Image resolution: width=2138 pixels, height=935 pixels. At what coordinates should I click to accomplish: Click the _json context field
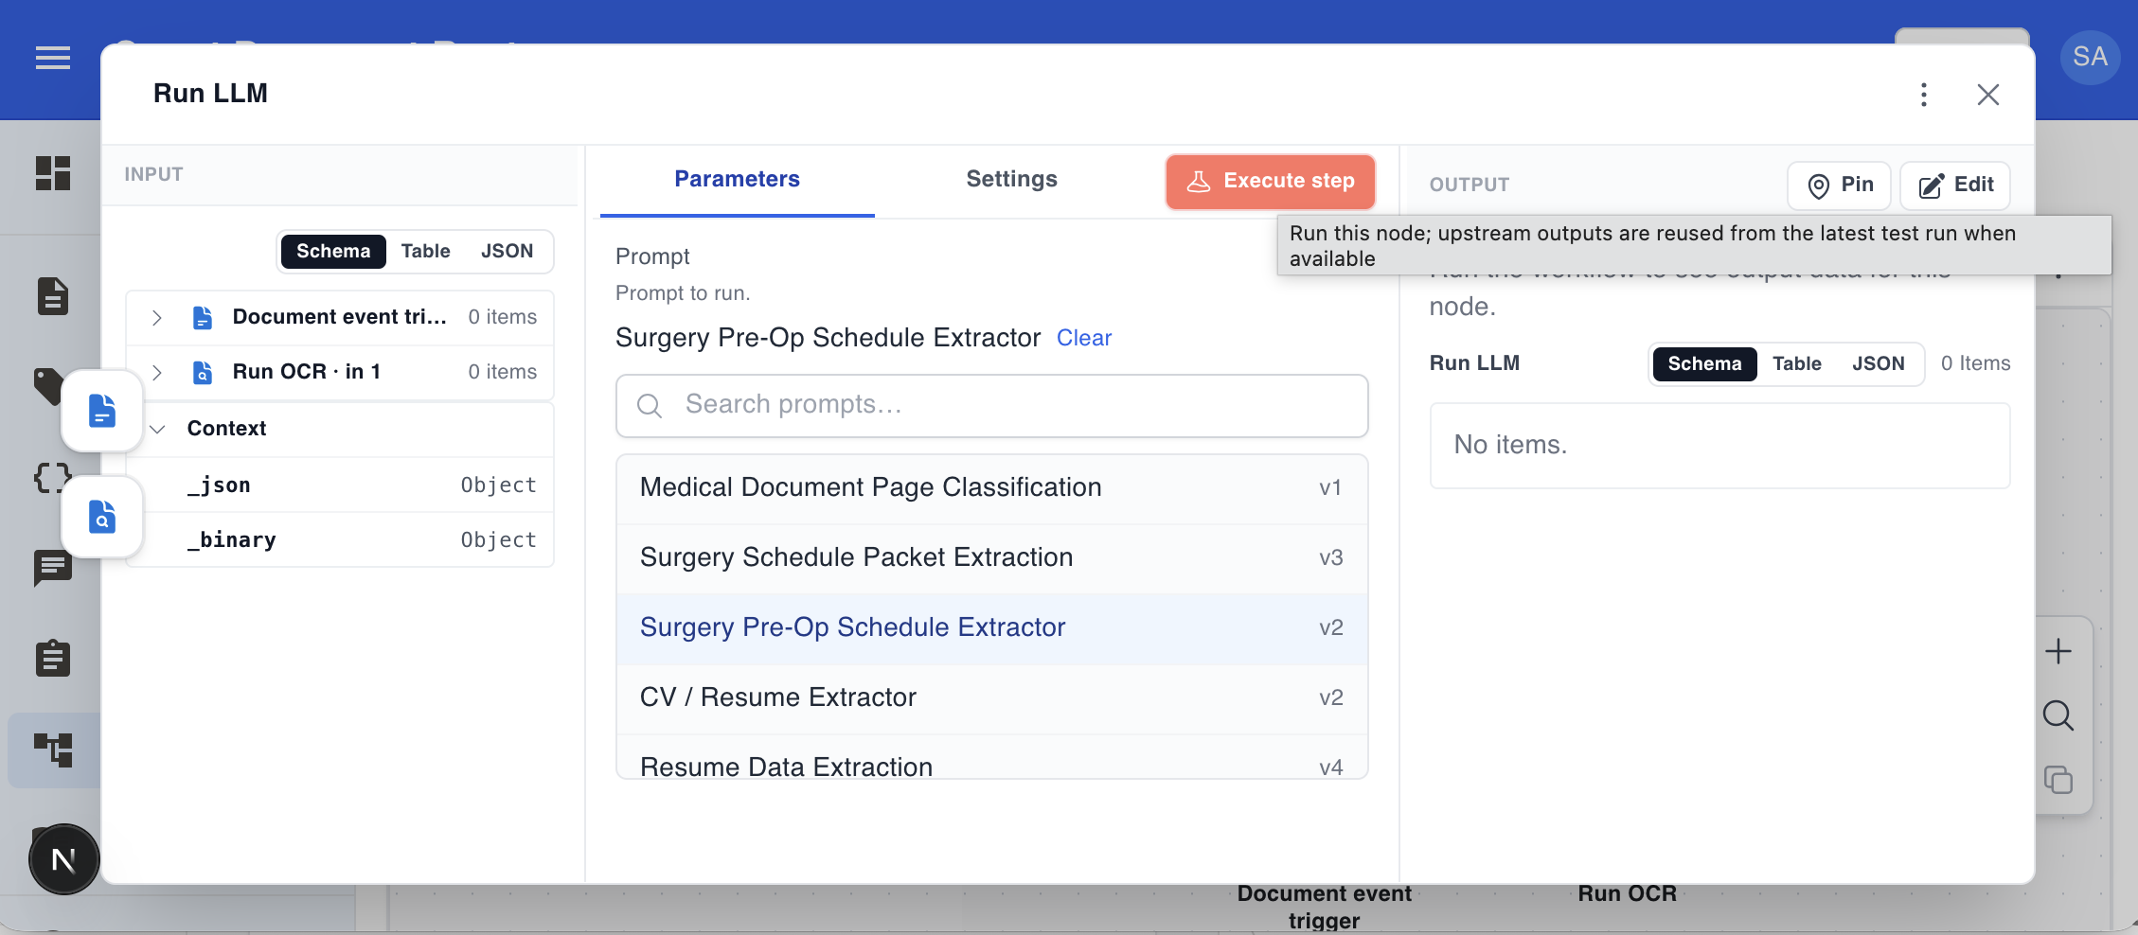tap(340, 485)
